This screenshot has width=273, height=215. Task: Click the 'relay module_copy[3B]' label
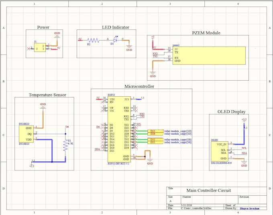tap(178, 142)
